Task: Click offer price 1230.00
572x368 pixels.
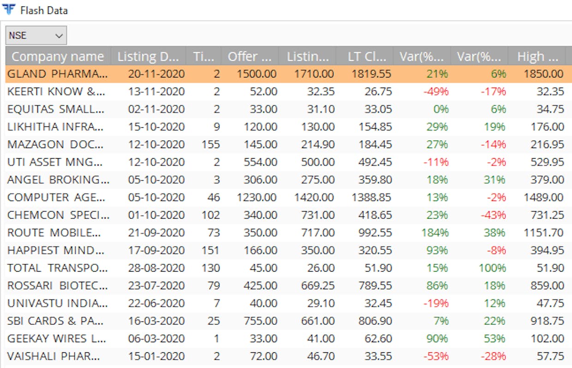Action: tap(257, 197)
